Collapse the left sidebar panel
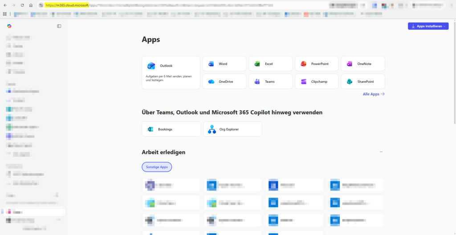This screenshot has height=235, width=456. pyautogui.click(x=59, y=26)
